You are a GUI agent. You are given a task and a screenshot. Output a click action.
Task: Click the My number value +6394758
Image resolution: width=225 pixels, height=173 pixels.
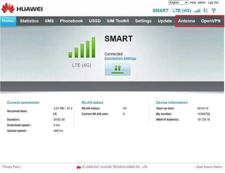tap(204, 114)
